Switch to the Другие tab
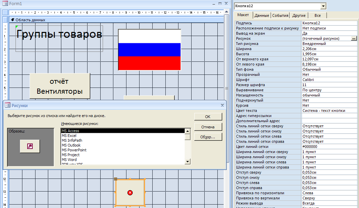Image resolution: width=359 pixels, height=208 pixels. coord(299,15)
